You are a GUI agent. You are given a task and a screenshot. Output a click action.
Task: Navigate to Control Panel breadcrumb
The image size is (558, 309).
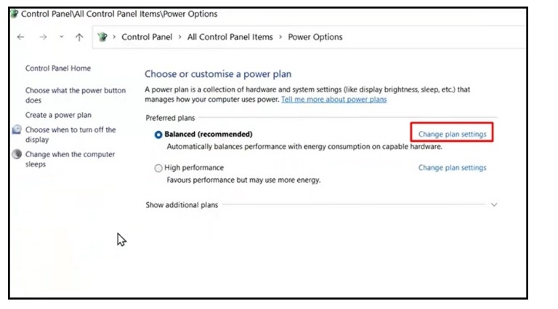coord(147,37)
